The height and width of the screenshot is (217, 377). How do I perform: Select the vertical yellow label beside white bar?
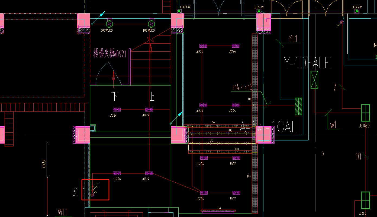(x=44, y=163)
